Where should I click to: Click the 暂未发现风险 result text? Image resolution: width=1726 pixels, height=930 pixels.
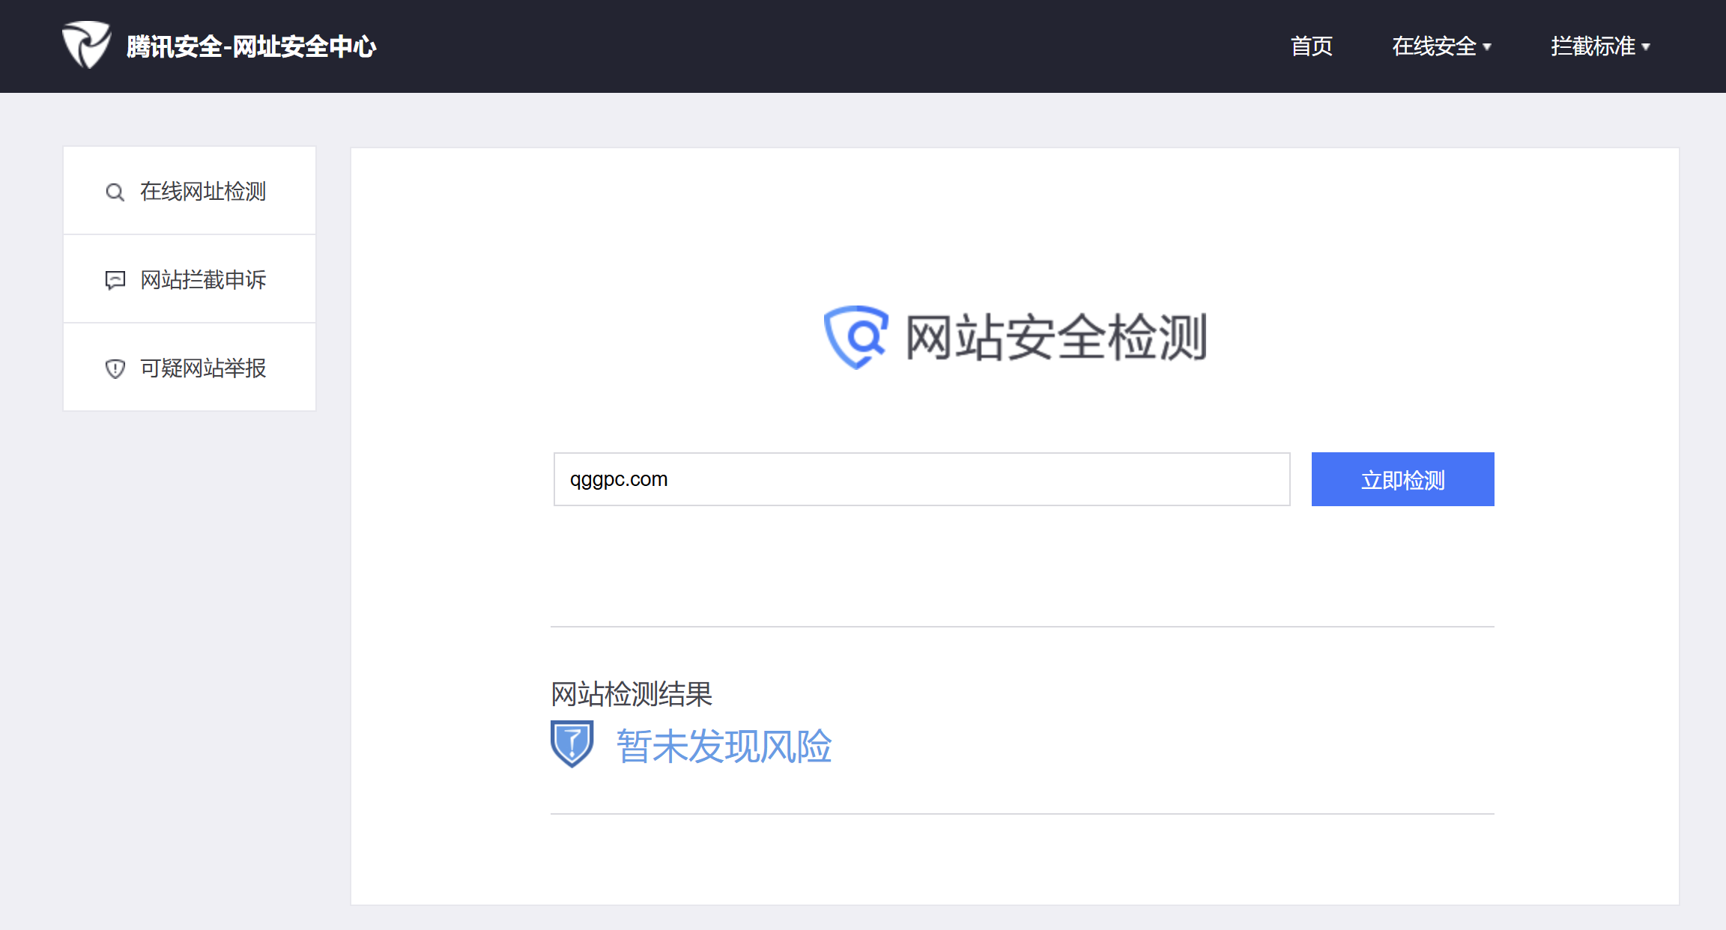724,747
